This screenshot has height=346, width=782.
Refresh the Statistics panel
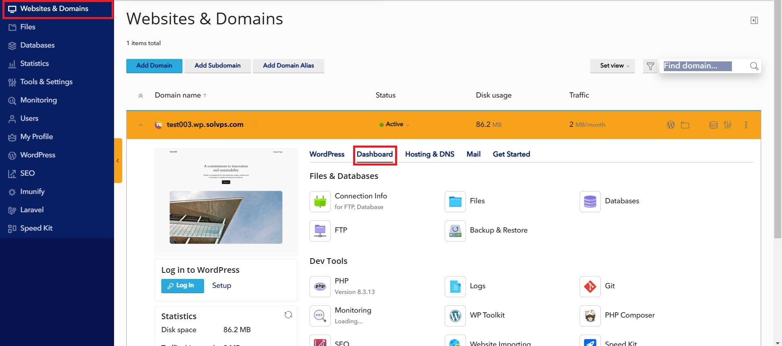[288, 315]
